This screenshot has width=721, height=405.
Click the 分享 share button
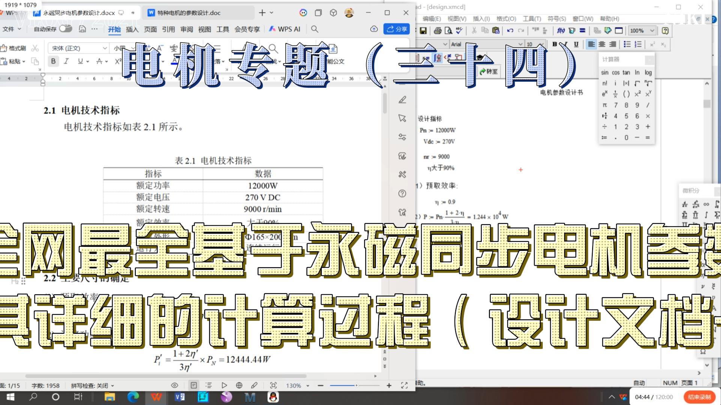click(397, 29)
